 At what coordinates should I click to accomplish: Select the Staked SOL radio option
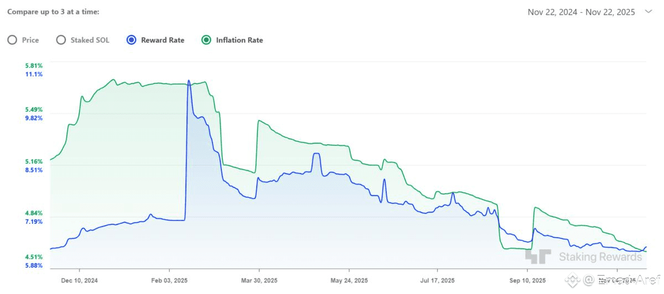point(61,40)
